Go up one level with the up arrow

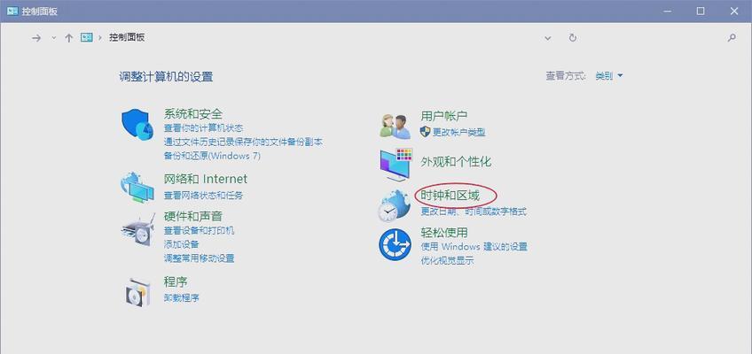coord(68,38)
